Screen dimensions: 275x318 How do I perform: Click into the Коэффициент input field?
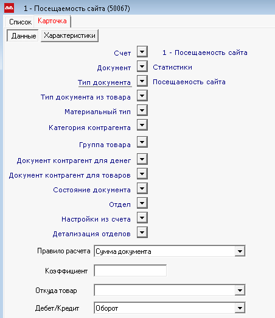130,270
